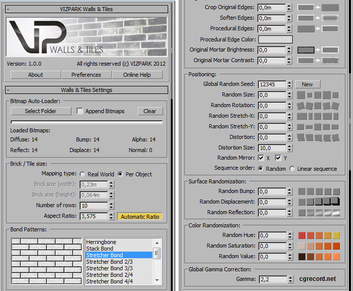The image size is (353, 291).
Task: Click the Random Bump illustration icons
Action: coord(319,191)
